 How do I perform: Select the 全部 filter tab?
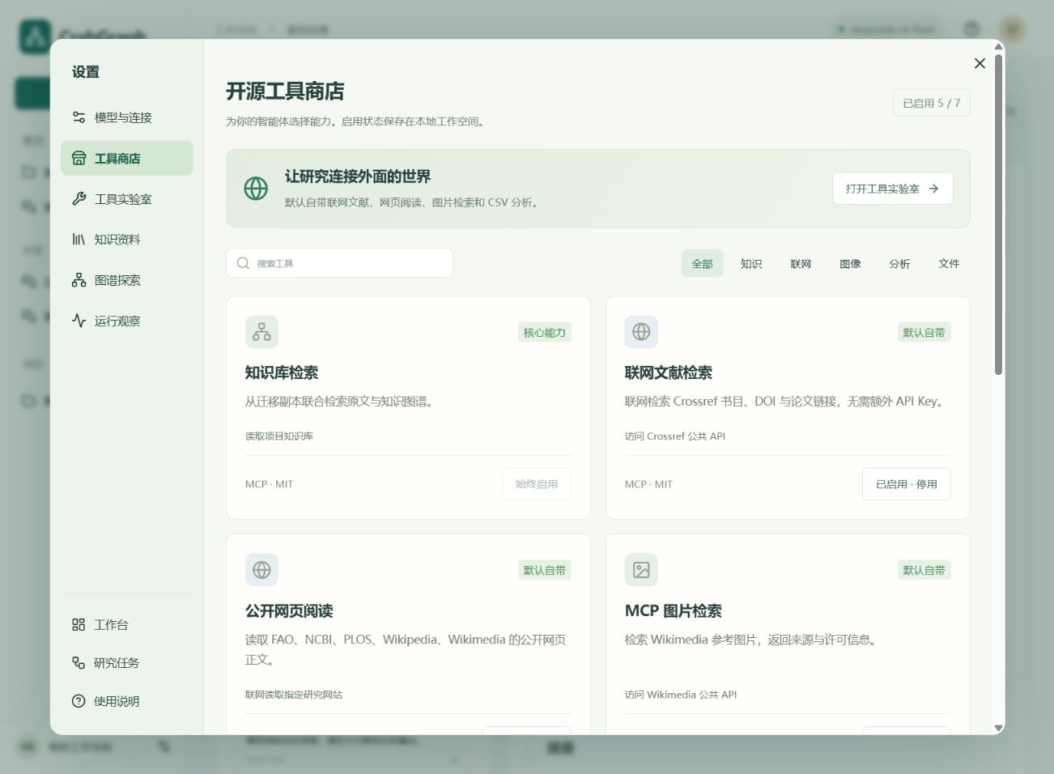pos(702,263)
